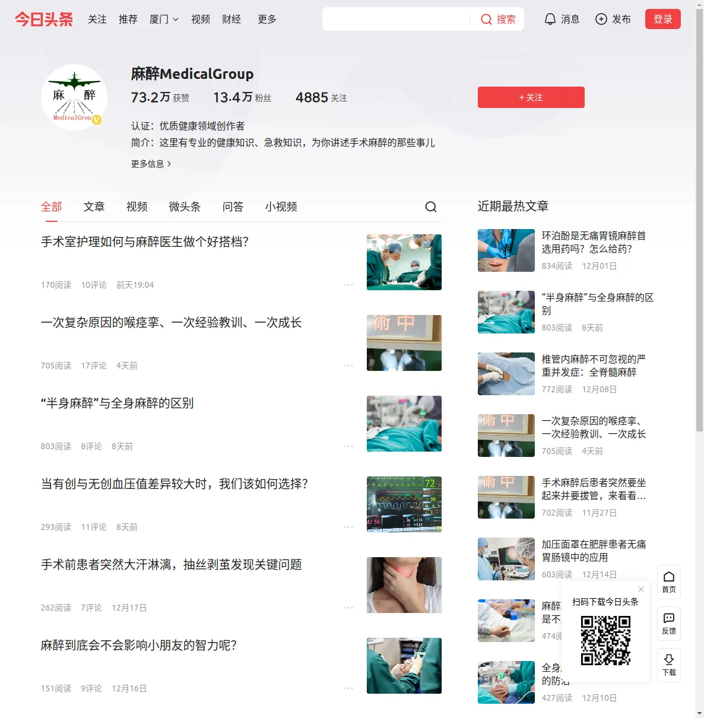
Task: Click neck pain thumbnail of 大汗淋漓 article
Action: pyautogui.click(x=404, y=585)
